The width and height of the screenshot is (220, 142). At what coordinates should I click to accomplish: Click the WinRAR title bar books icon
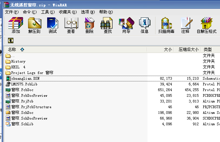click(6, 5)
